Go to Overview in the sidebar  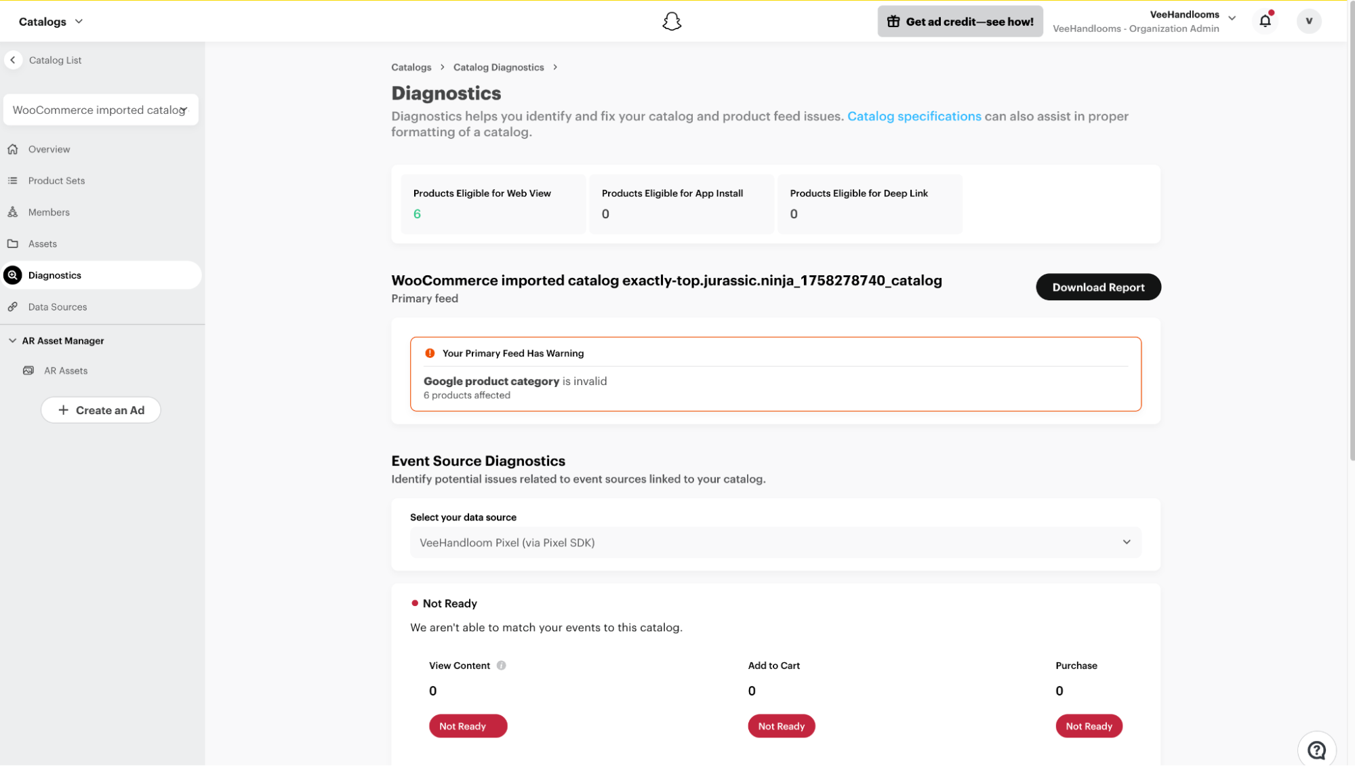tap(49, 149)
